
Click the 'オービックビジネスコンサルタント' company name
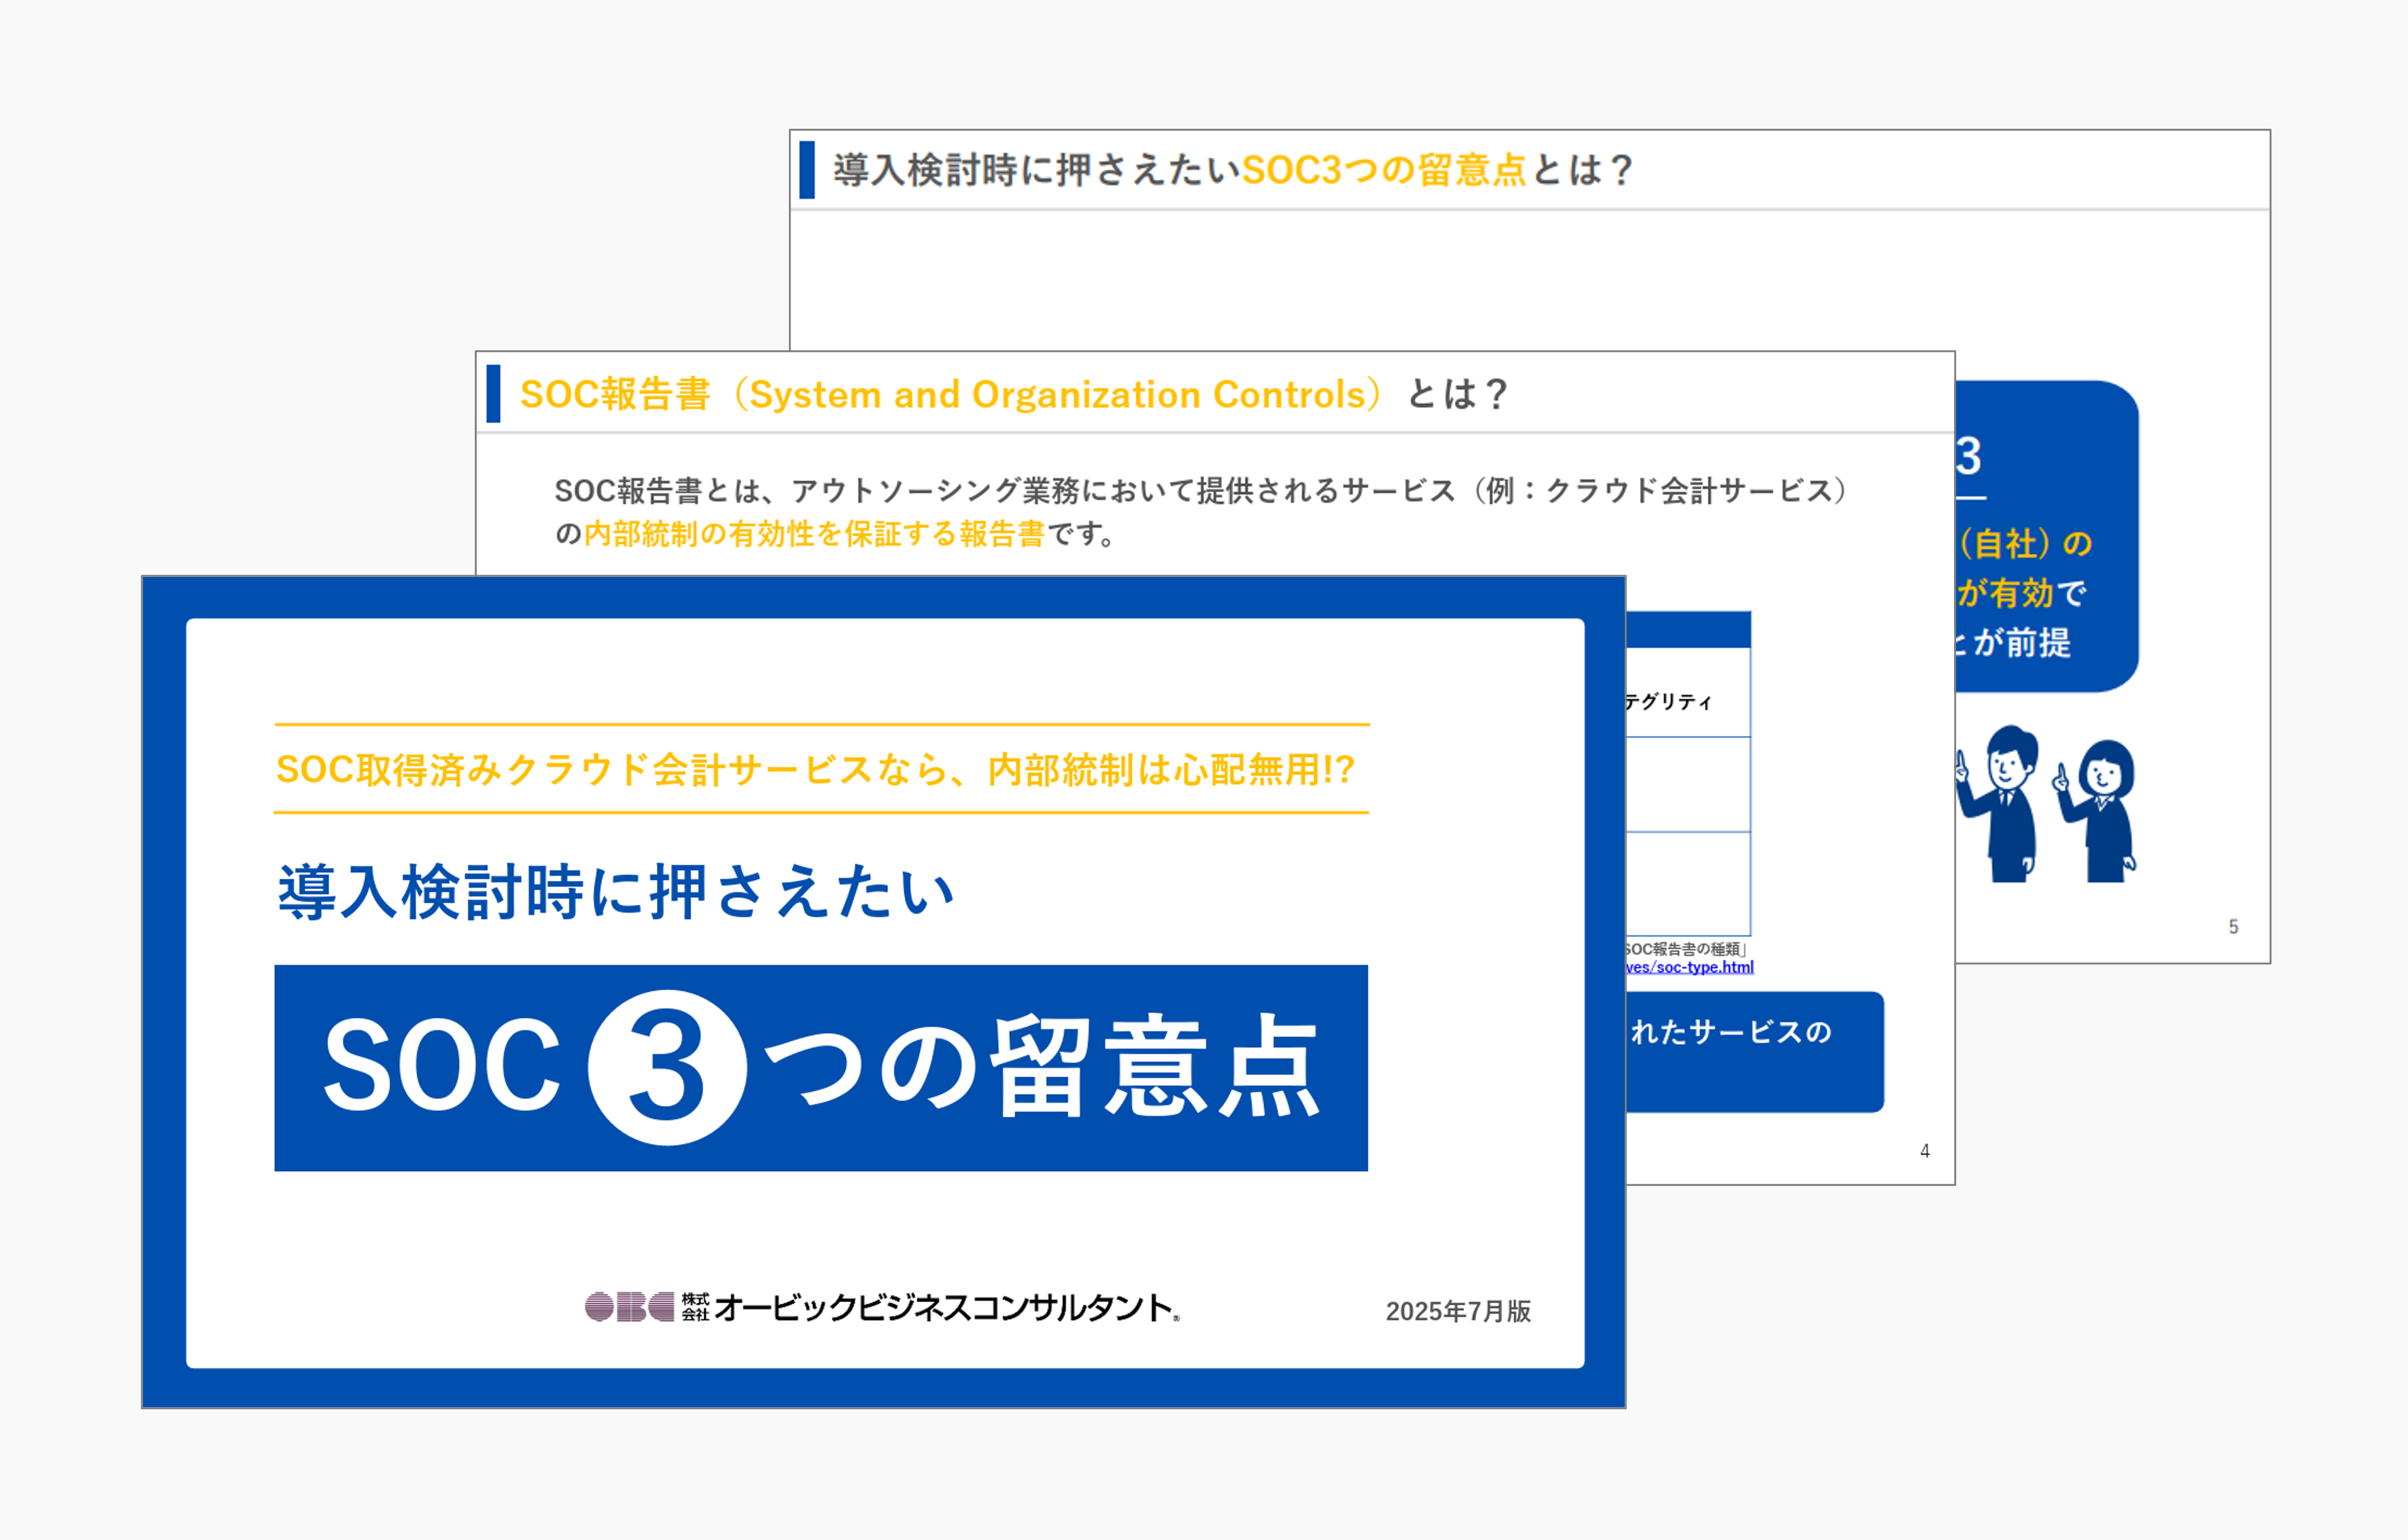pyautogui.click(x=945, y=1307)
